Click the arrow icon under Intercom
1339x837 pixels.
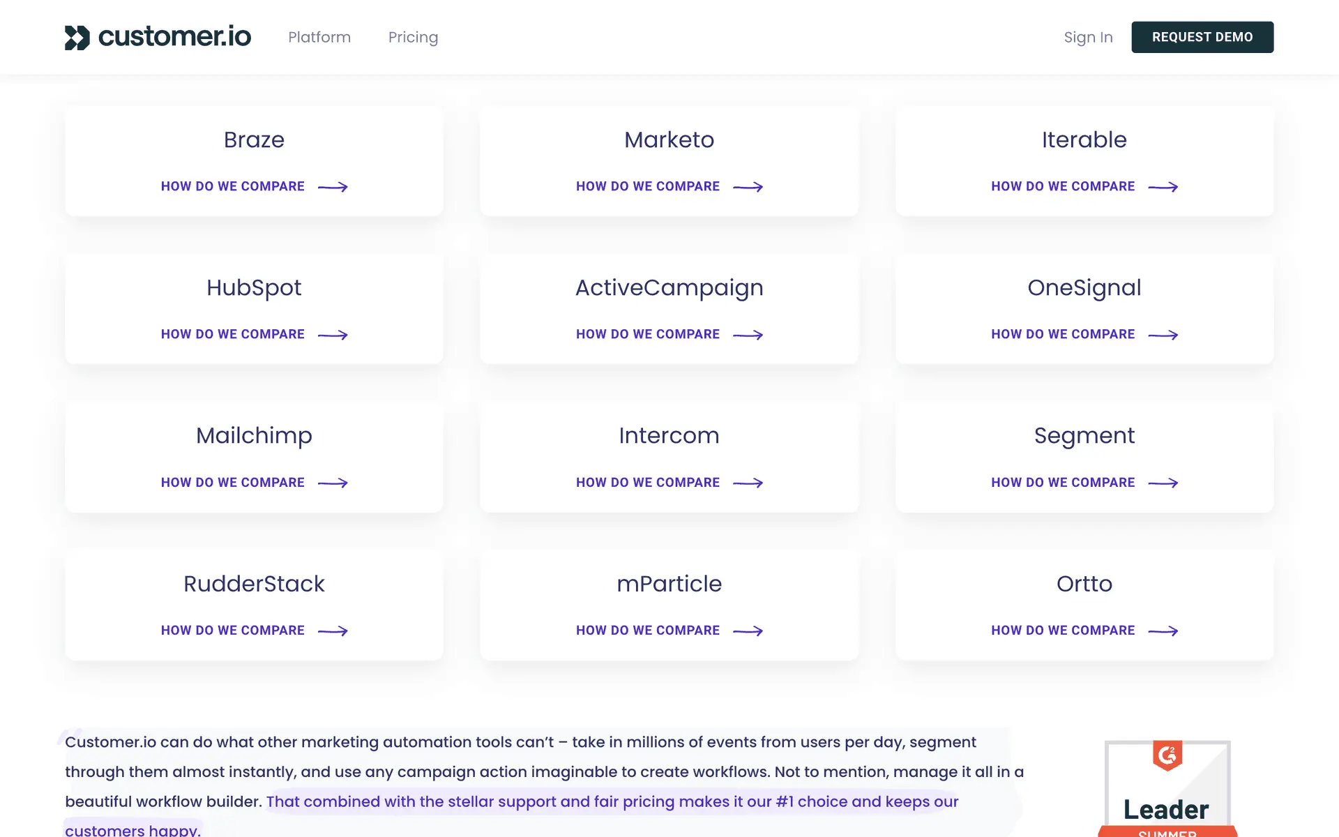pos(748,483)
